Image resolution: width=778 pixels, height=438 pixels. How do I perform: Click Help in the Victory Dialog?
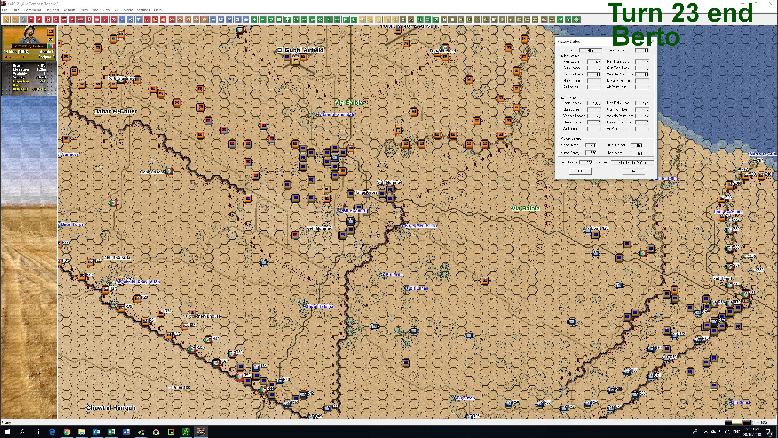pyautogui.click(x=633, y=171)
